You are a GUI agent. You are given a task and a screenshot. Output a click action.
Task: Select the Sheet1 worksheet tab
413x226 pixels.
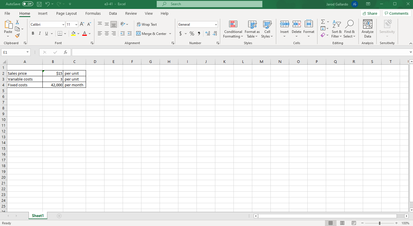click(x=38, y=216)
